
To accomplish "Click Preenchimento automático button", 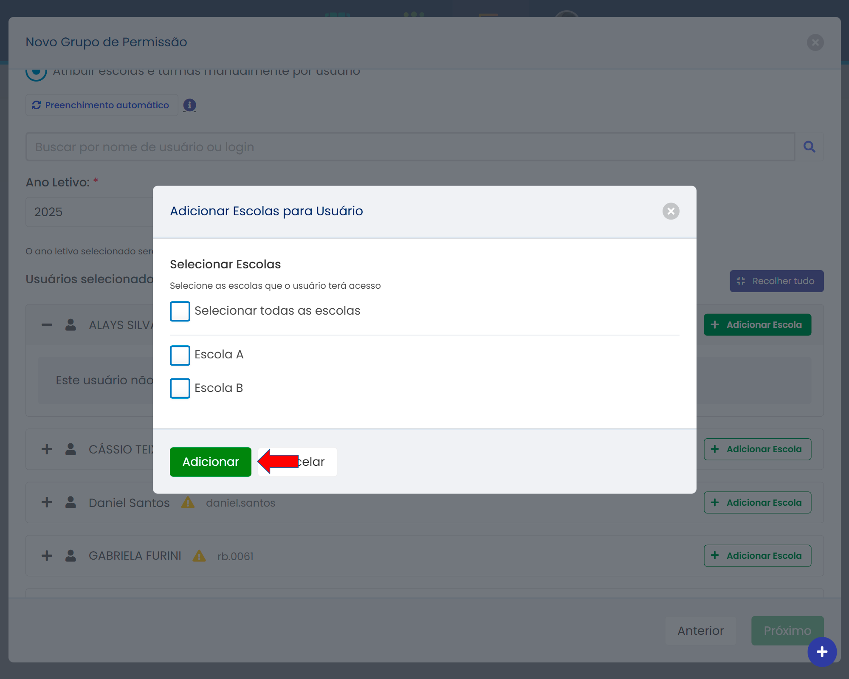I will (102, 105).
